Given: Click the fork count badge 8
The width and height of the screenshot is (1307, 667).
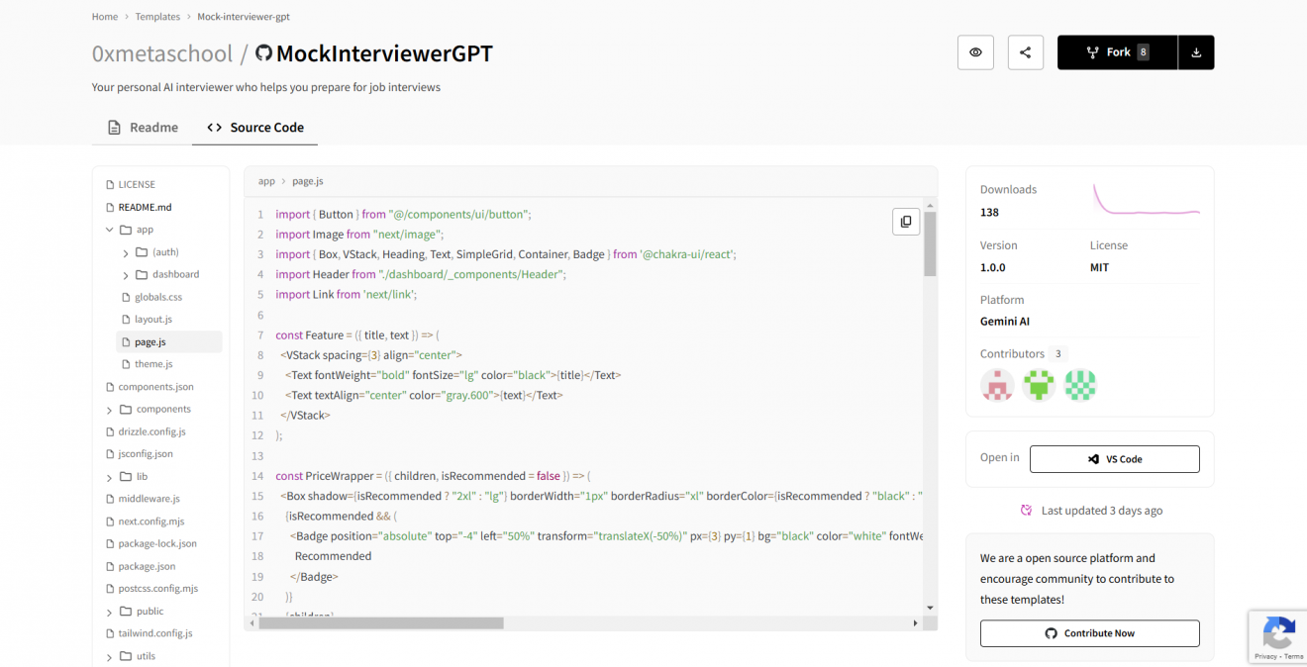Looking at the screenshot, I should (1143, 52).
